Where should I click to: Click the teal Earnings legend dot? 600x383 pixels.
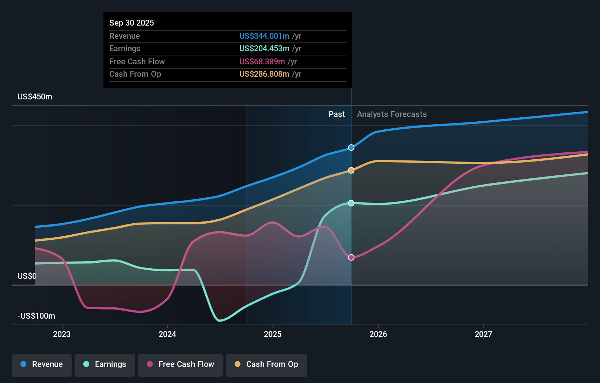click(x=86, y=364)
